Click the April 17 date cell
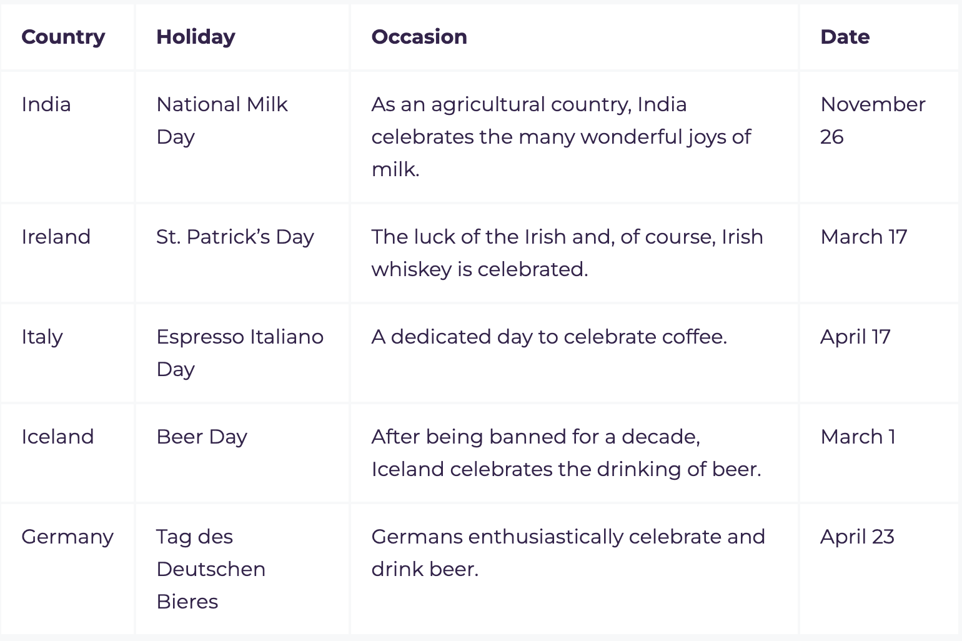 (855, 337)
